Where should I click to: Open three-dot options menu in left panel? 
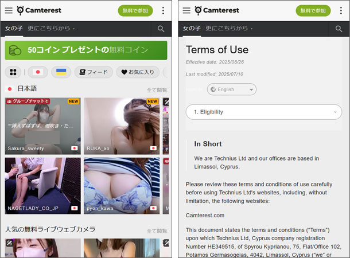[163, 10]
